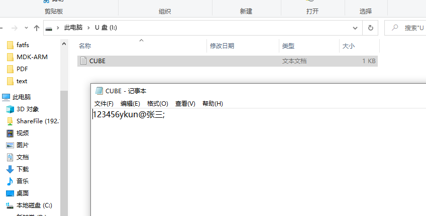Open the 文件(F) menu in Notepad

click(x=104, y=104)
